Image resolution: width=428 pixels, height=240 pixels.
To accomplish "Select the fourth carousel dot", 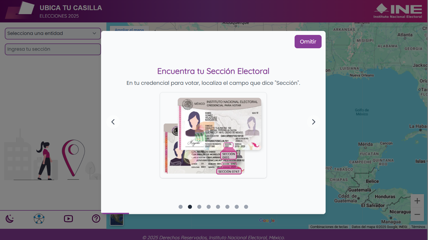I will tap(209, 207).
